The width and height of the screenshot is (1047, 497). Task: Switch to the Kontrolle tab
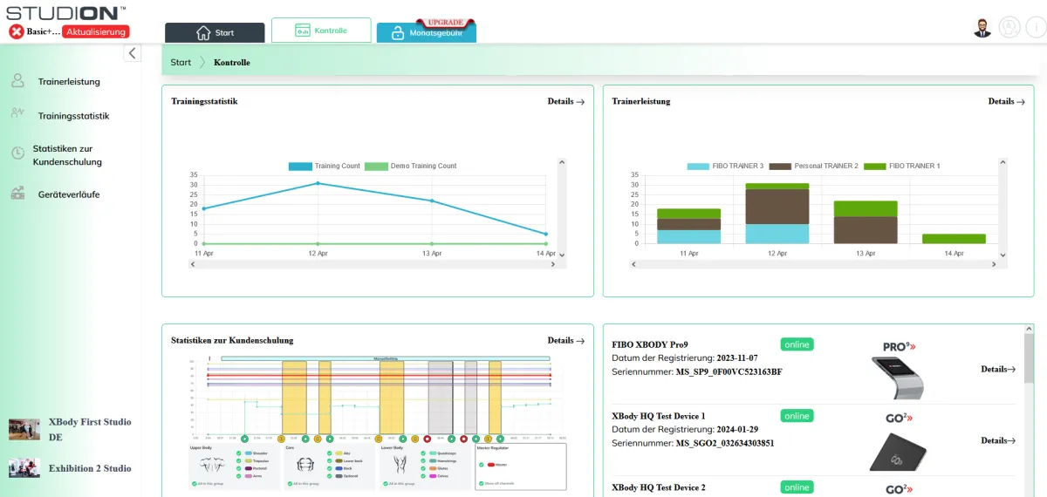point(321,31)
